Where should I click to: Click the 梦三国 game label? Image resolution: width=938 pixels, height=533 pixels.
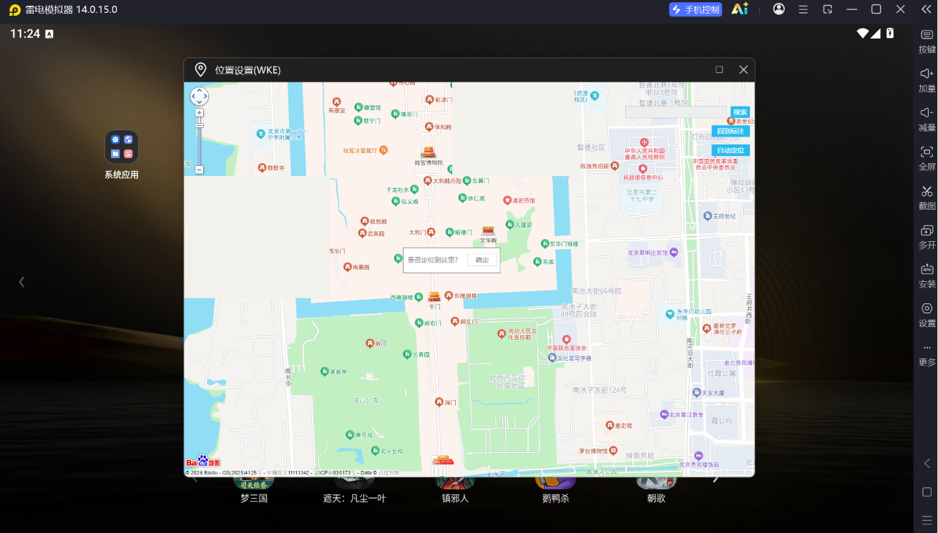point(254,498)
